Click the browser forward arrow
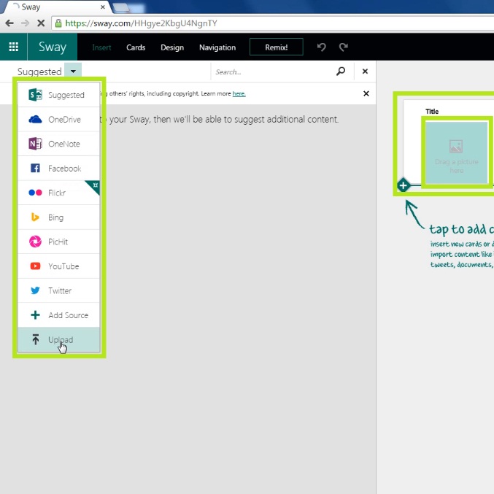Image resolution: width=494 pixels, height=494 pixels. pyautogui.click(x=26, y=23)
